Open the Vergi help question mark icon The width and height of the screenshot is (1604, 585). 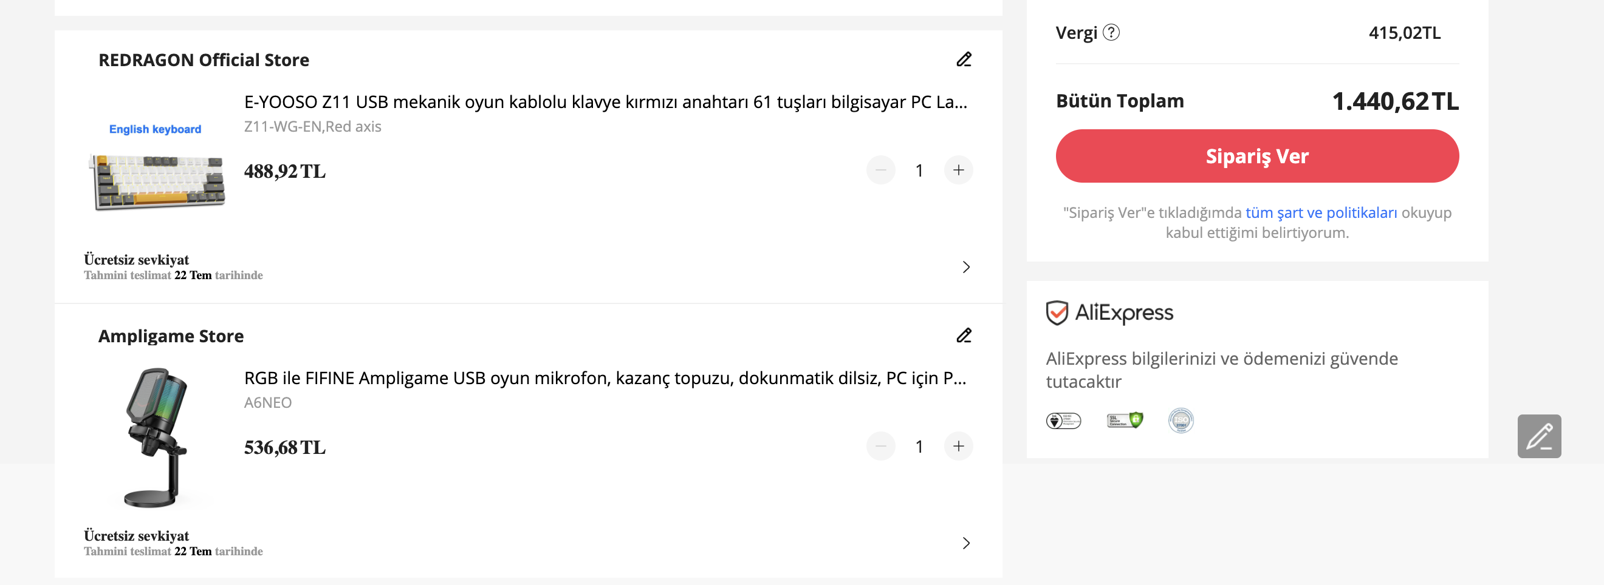point(1111,32)
